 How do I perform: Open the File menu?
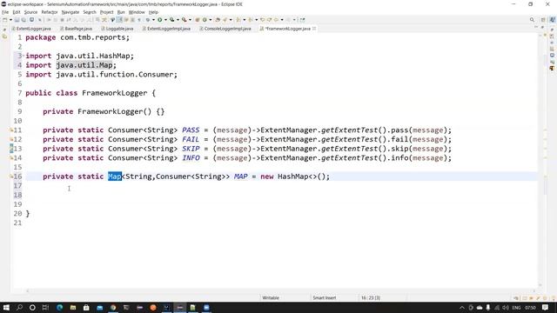pos(5,12)
